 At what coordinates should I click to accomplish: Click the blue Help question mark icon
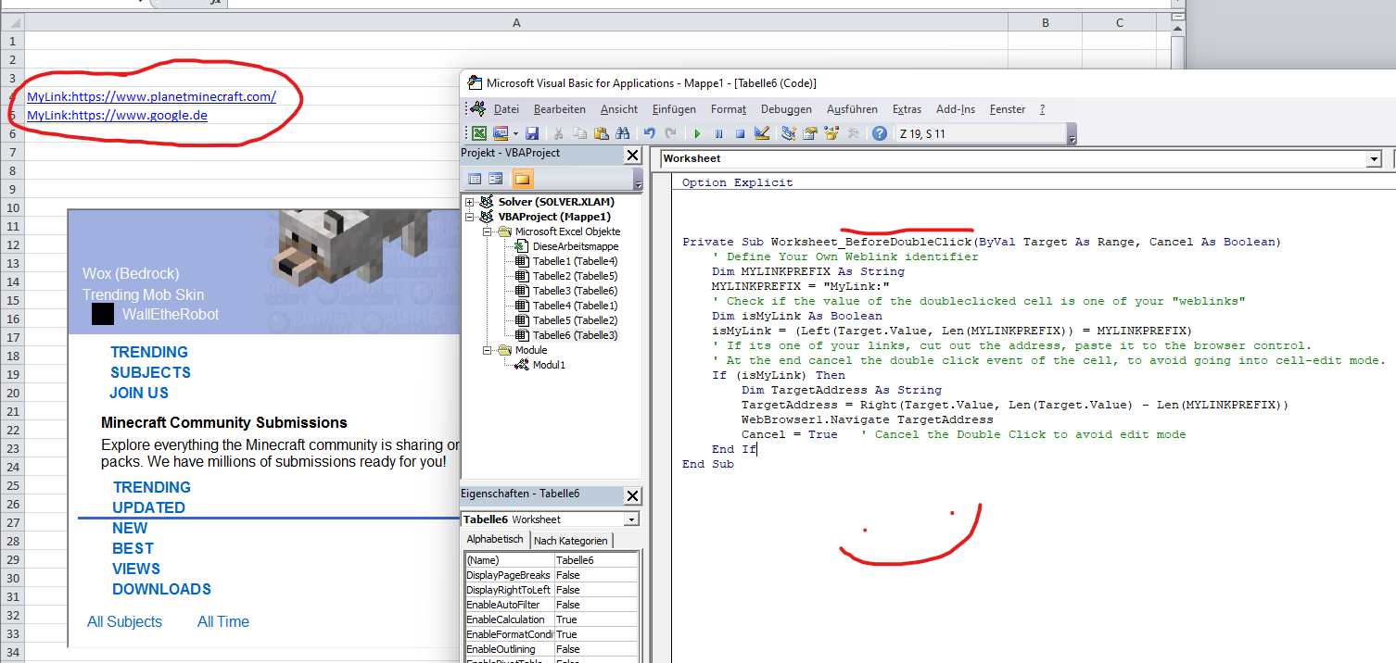coord(879,133)
